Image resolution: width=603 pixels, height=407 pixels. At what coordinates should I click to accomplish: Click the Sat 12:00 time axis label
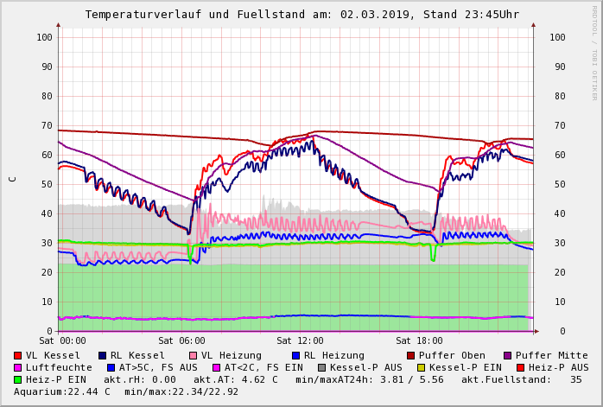(300, 341)
